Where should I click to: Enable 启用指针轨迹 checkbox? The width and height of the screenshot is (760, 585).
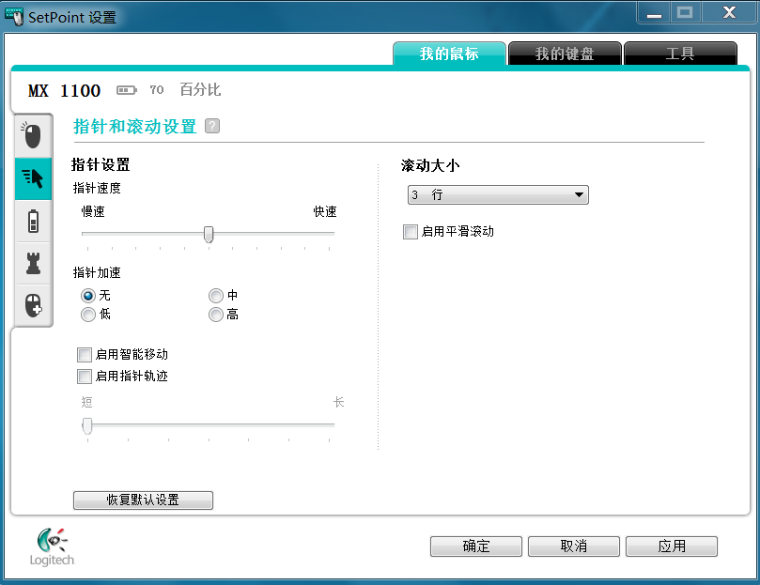tap(85, 377)
